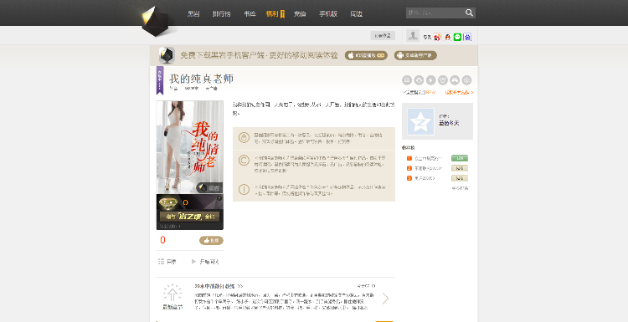Image resolution: width=628 pixels, height=322 pixels.
Task: Click first breadcrumb link under book title
Action: tap(173, 89)
